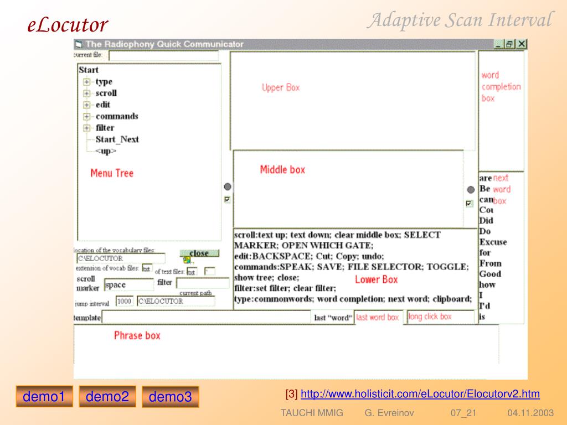Click the filter input field
The width and height of the screenshot is (567, 425).
pos(203,283)
